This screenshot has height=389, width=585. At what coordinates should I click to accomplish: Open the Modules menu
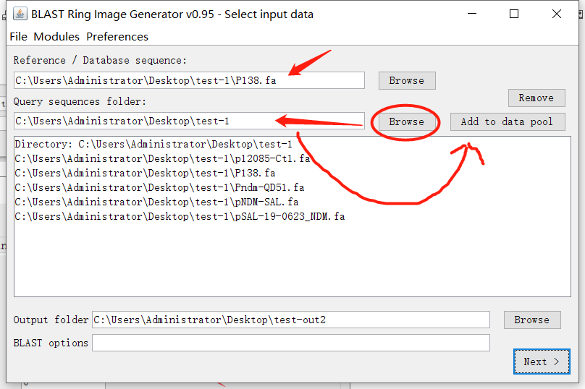(56, 37)
